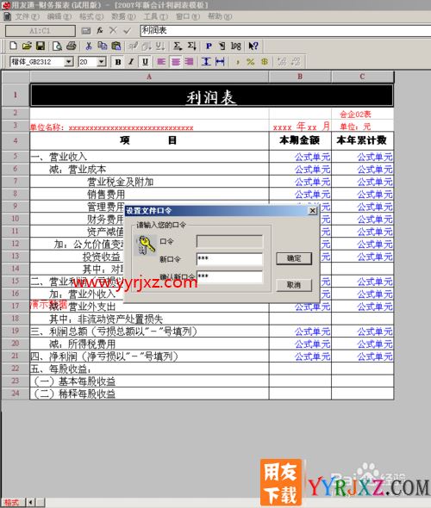Click the log toolbar icon
The width and height of the screenshot is (431, 508).
[236, 46]
